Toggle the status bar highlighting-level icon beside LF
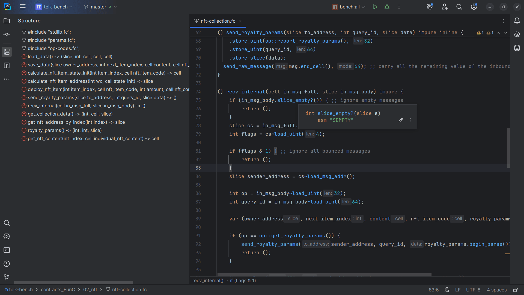 (447, 290)
